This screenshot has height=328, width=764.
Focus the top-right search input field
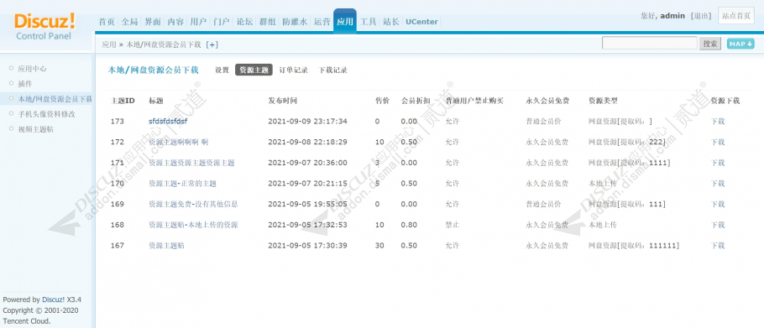coord(650,44)
